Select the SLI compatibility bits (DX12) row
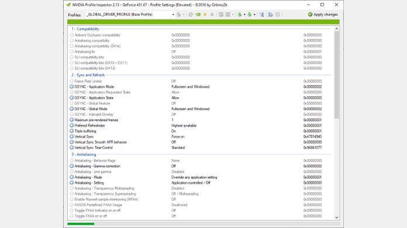 (200, 68)
